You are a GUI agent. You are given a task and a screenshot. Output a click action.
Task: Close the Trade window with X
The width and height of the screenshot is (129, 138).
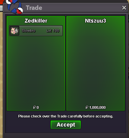click(x=124, y=8)
